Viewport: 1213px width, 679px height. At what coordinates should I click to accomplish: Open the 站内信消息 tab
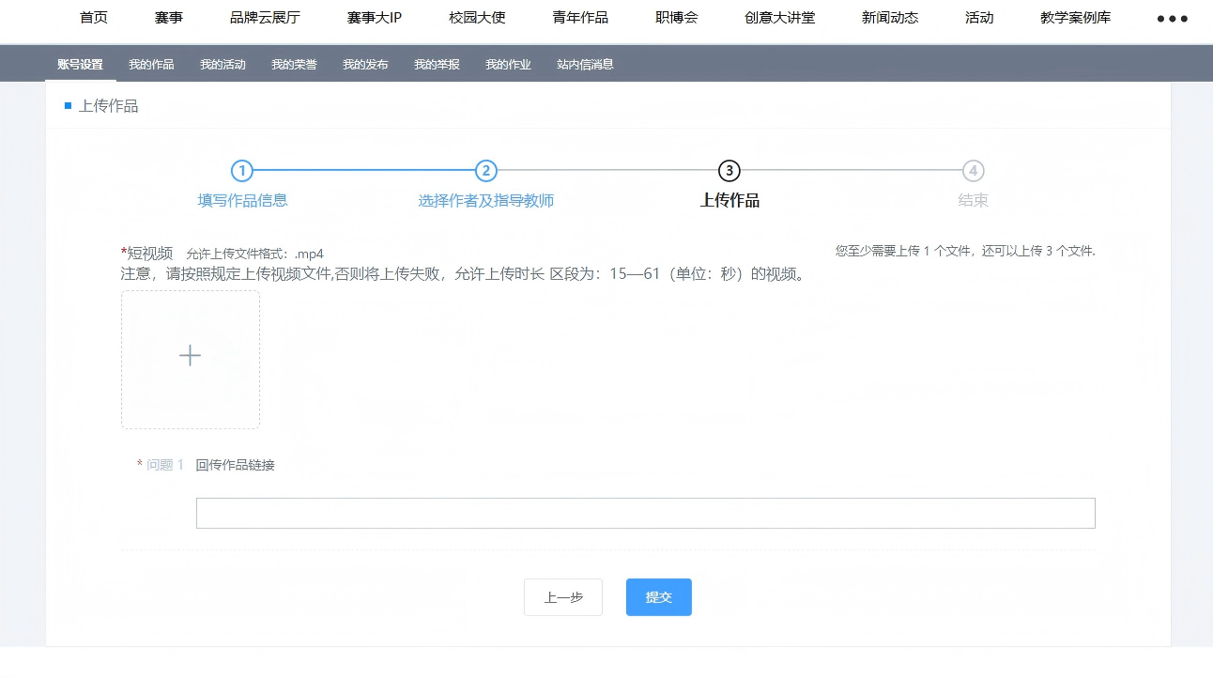pyautogui.click(x=585, y=65)
